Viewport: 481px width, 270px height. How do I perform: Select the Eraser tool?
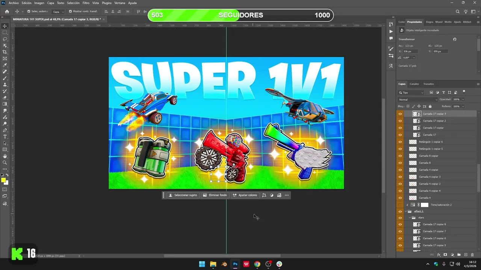click(x=5, y=97)
